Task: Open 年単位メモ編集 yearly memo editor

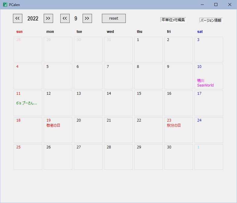Action: 173,20
